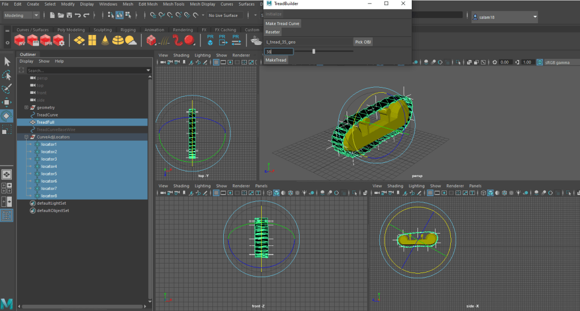Switch to the Rigging shelf tab
The image size is (580, 311).
(128, 30)
